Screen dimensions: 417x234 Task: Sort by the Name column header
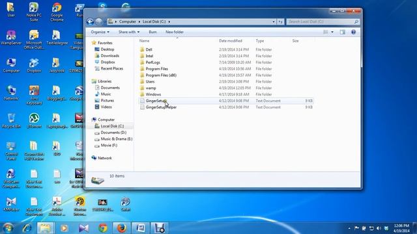145,41
